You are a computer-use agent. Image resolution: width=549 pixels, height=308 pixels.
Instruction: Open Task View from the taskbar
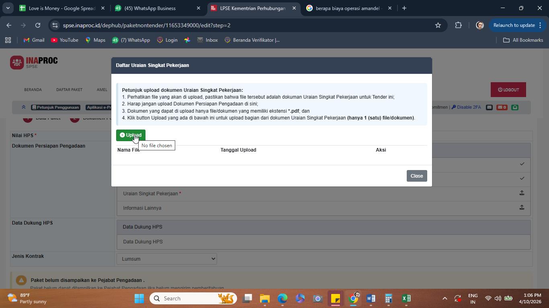click(247, 298)
